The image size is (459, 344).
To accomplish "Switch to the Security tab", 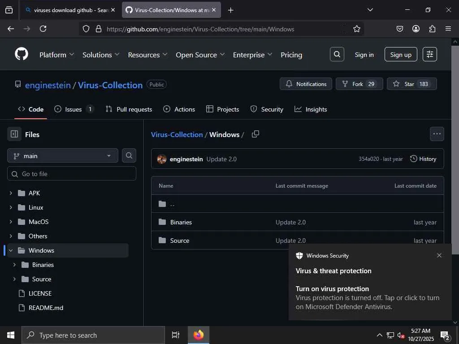I will (267, 109).
